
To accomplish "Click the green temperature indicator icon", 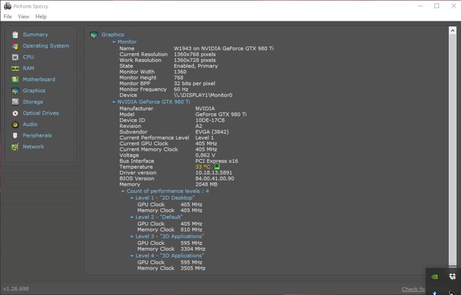I will [217, 166].
